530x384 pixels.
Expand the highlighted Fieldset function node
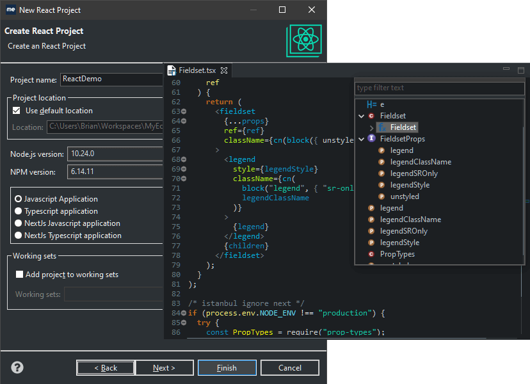click(x=371, y=128)
